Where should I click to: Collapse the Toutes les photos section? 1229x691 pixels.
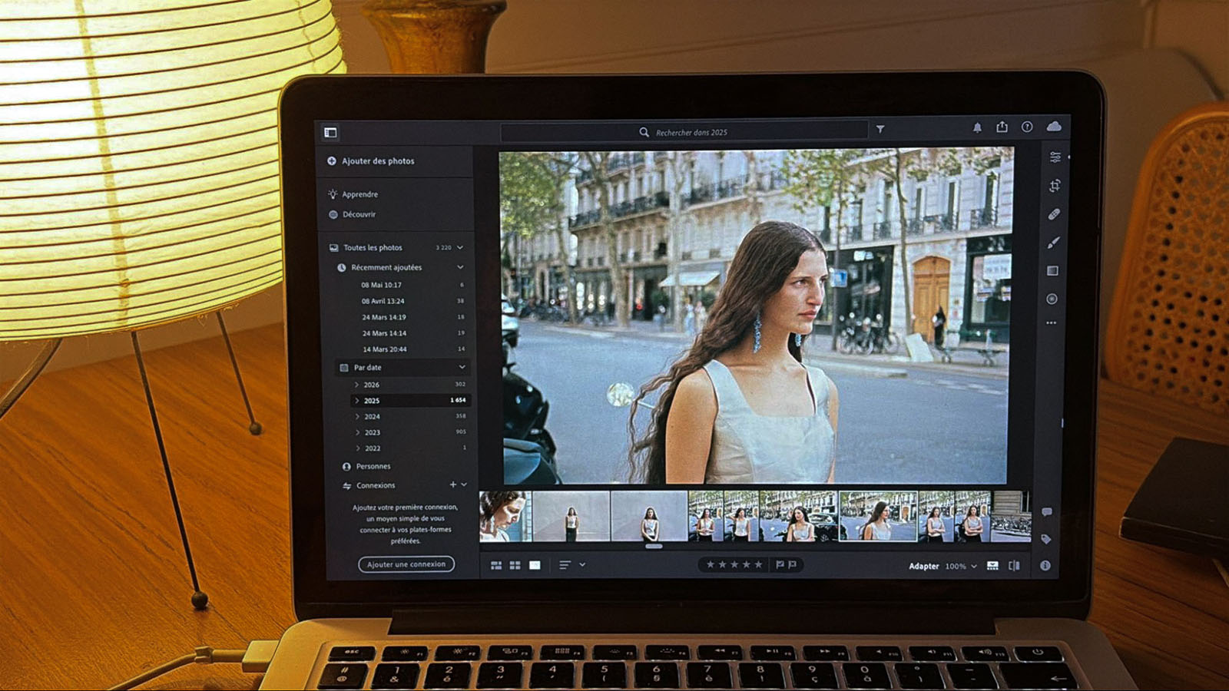tap(460, 247)
